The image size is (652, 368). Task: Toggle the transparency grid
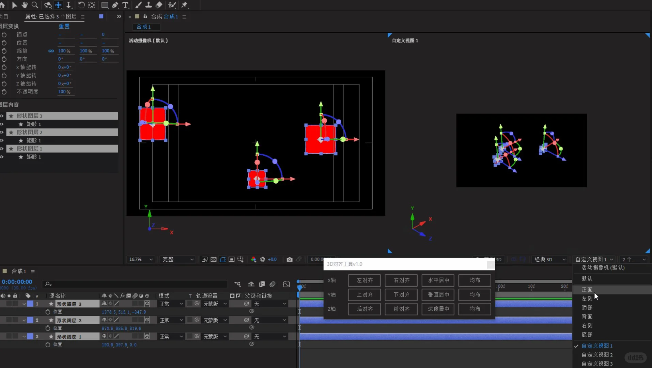coord(214,259)
